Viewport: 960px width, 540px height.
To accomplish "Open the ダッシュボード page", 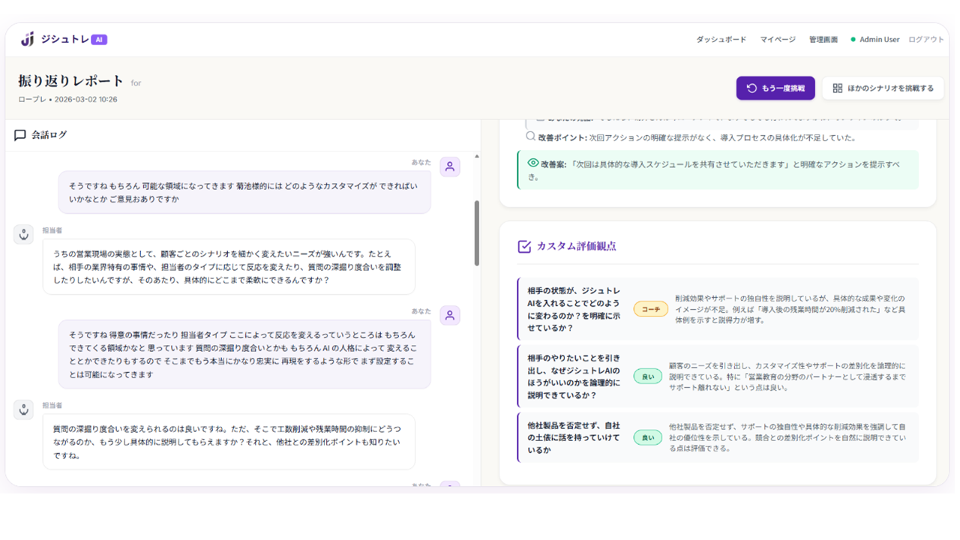I will [x=721, y=40].
